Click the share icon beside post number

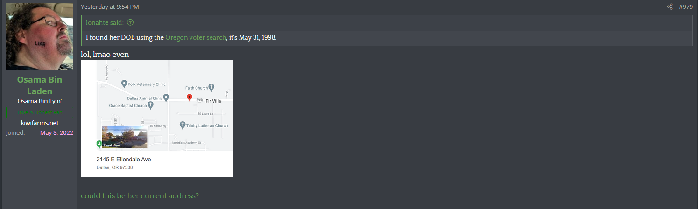[x=670, y=7]
